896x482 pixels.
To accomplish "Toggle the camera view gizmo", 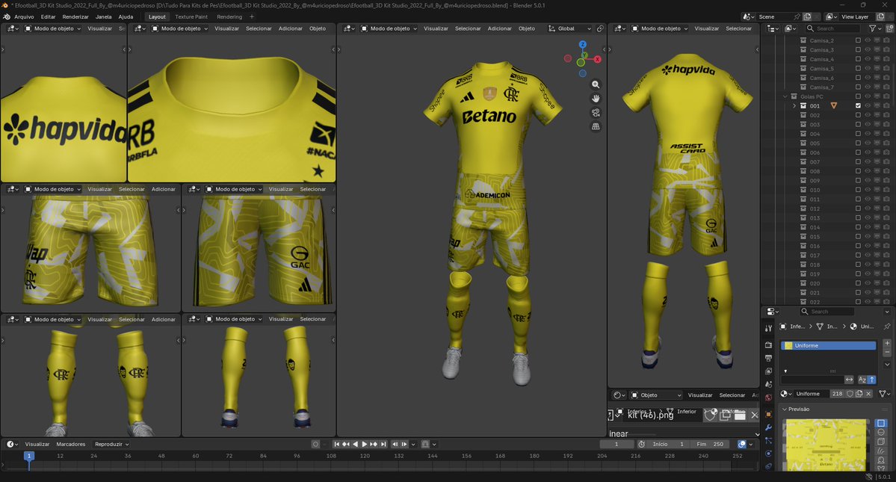I will 596,113.
